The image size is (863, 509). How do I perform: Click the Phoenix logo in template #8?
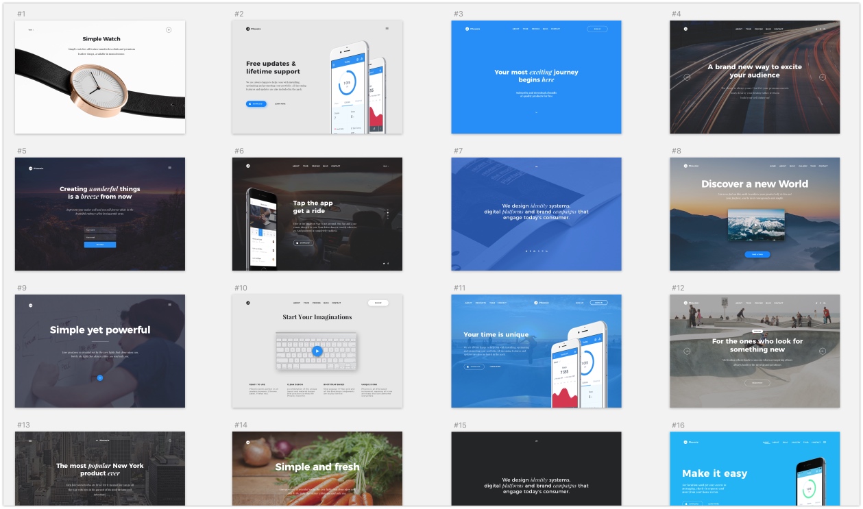click(x=690, y=166)
